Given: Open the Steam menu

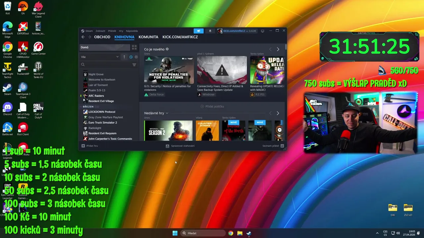Looking at the screenshot, I should coord(87,31).
